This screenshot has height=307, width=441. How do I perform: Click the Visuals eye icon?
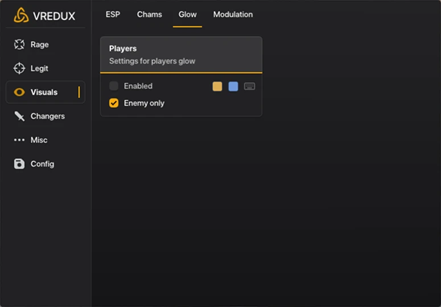click(x=19, y=92)
